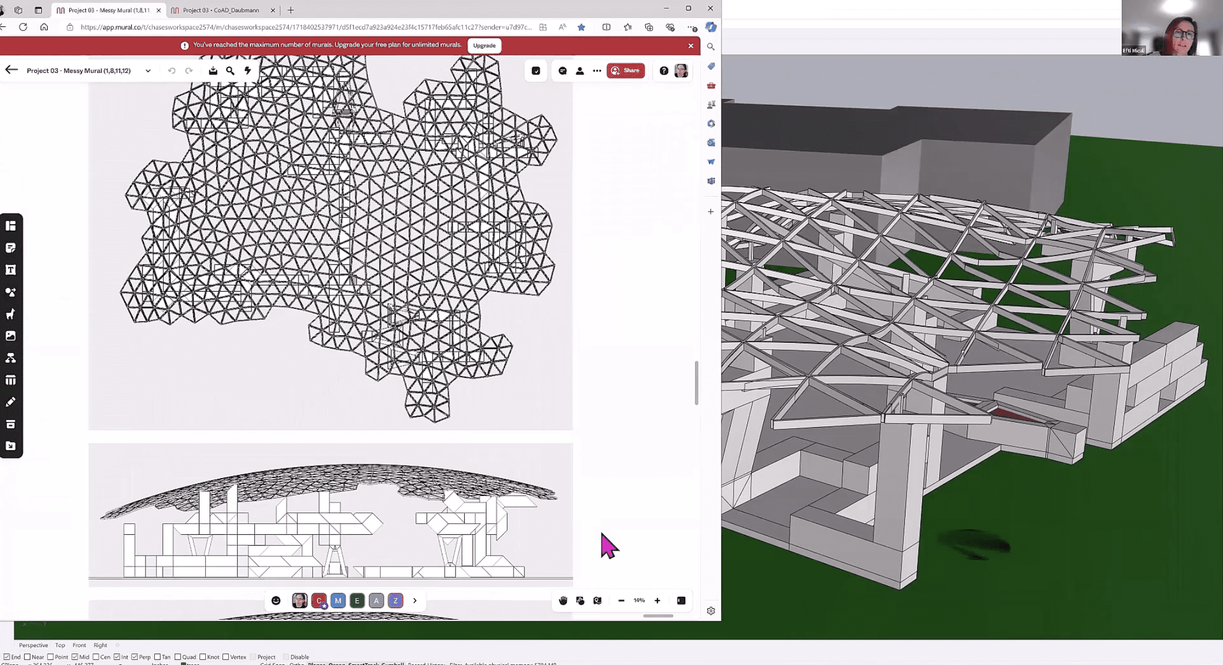Open the shapes and connectors tool
Viewport: 1223px width, 665px height.
pos(10,292)
